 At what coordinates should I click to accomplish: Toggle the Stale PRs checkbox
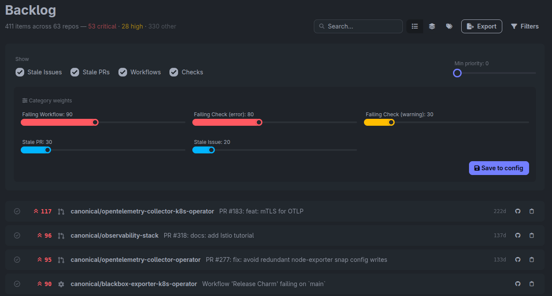75,72
